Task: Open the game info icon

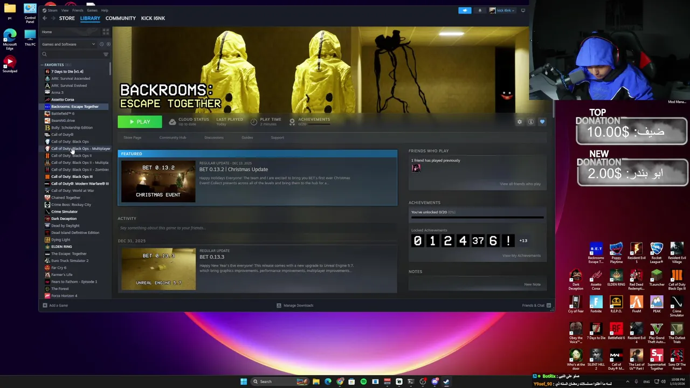Action: click(531, 122)
